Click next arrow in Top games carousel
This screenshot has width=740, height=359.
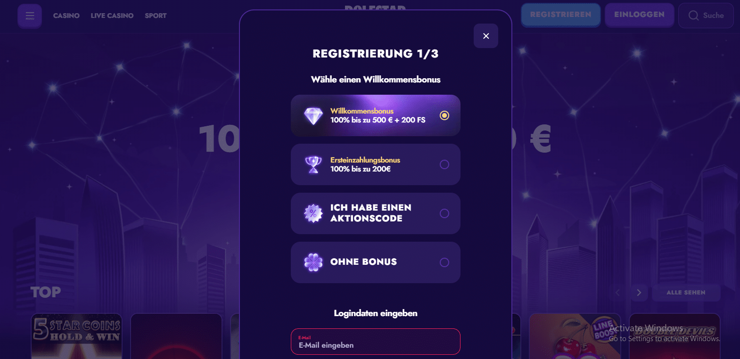pos(639,293)
